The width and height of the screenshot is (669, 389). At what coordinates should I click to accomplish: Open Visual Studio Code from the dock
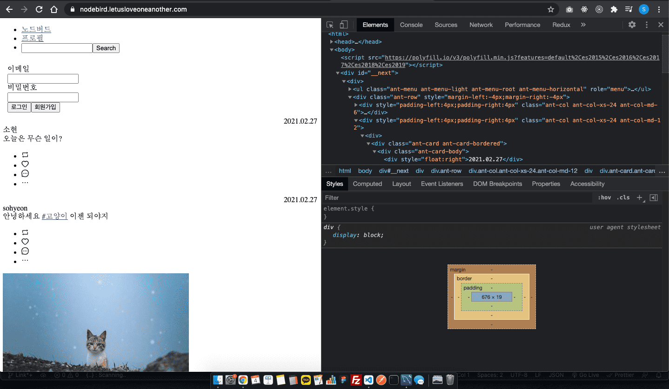tap(368, 380)
